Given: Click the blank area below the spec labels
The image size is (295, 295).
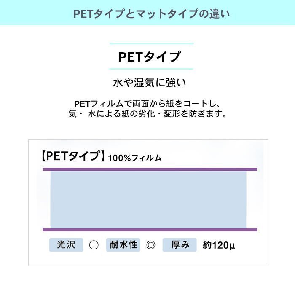Looking at the screenshot, I should click(x=147, y=259).
